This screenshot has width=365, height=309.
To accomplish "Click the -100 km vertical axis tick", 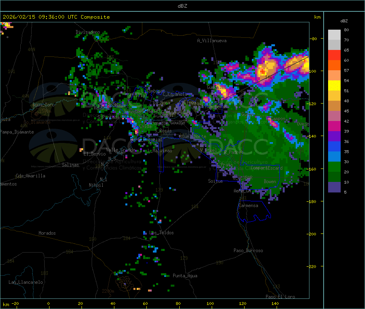I will (313, 71).
